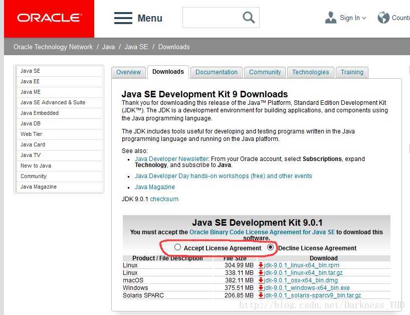Click the Sign In user icon

(x=330, y=18)
